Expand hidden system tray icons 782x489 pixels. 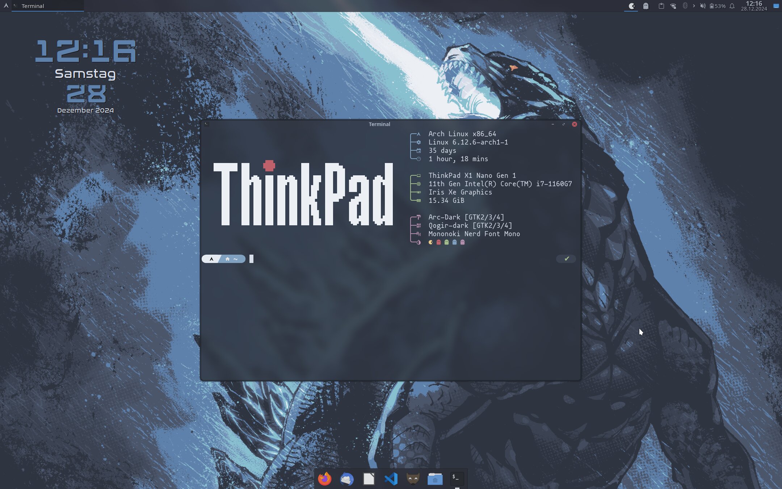[x=694, y=6]
